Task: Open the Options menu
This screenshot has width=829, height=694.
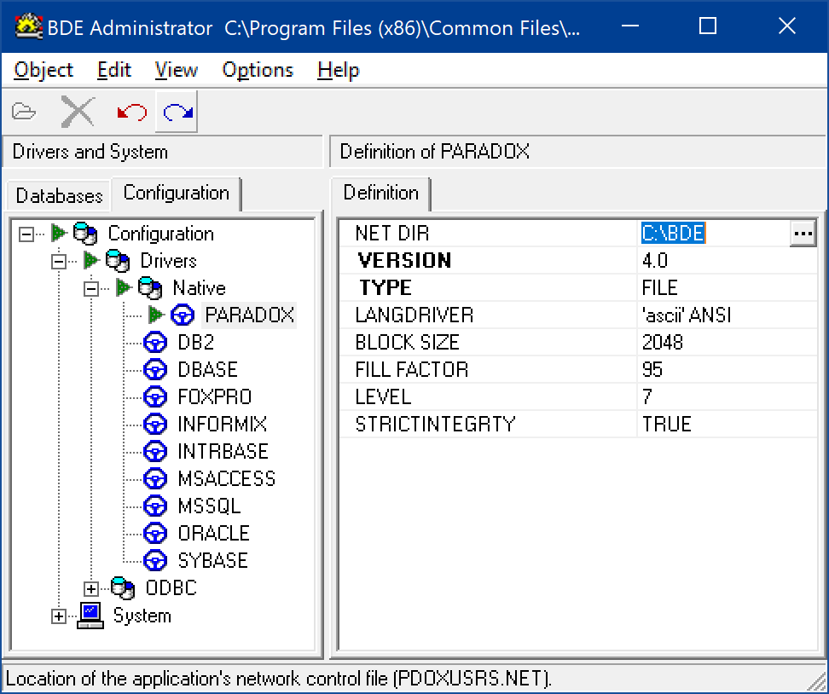Action: coord(258,70)
